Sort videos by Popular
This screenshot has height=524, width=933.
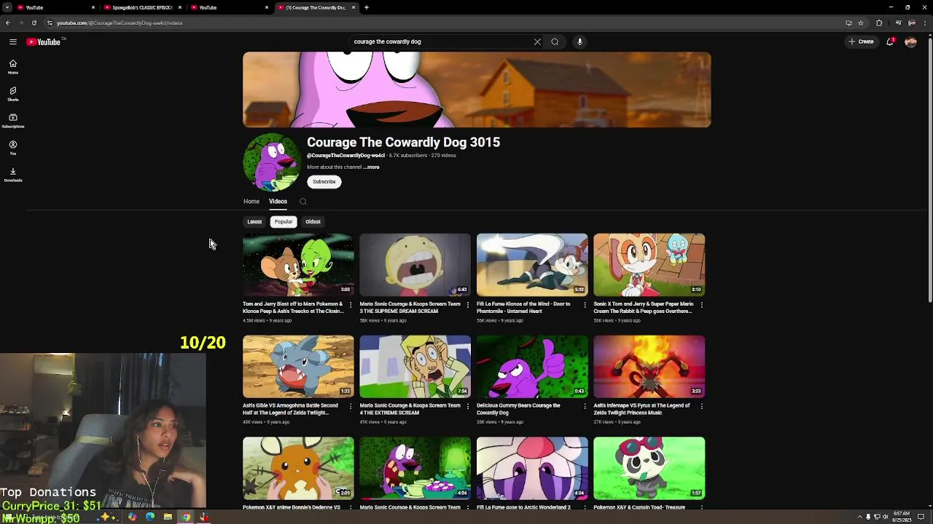click(284, 222)
